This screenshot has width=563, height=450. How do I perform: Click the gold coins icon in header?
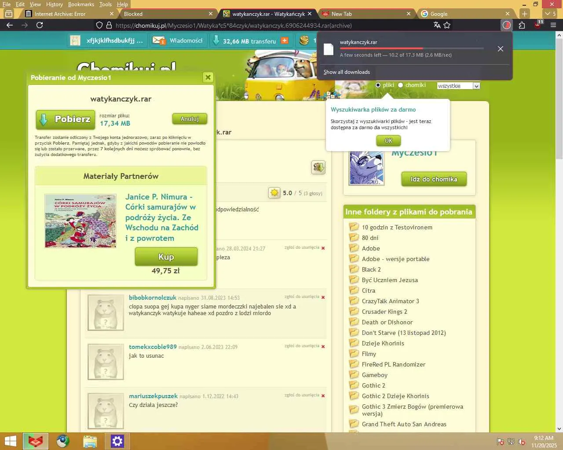click(x=304, y=40)
